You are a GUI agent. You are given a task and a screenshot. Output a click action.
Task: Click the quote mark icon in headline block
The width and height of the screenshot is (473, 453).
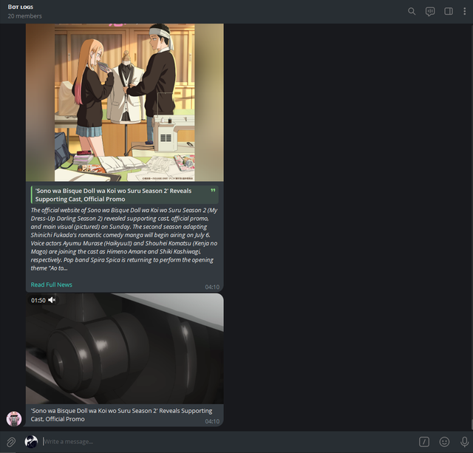coord(213,191)
